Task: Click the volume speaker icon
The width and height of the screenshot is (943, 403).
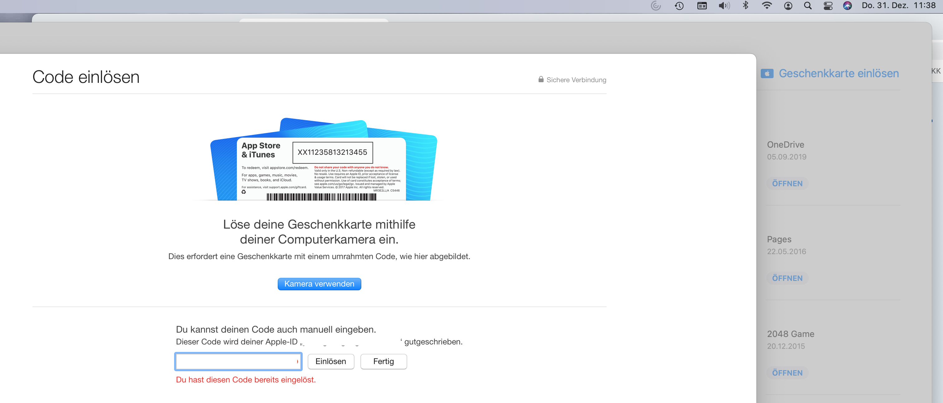Action: click(x=723, y=6)
